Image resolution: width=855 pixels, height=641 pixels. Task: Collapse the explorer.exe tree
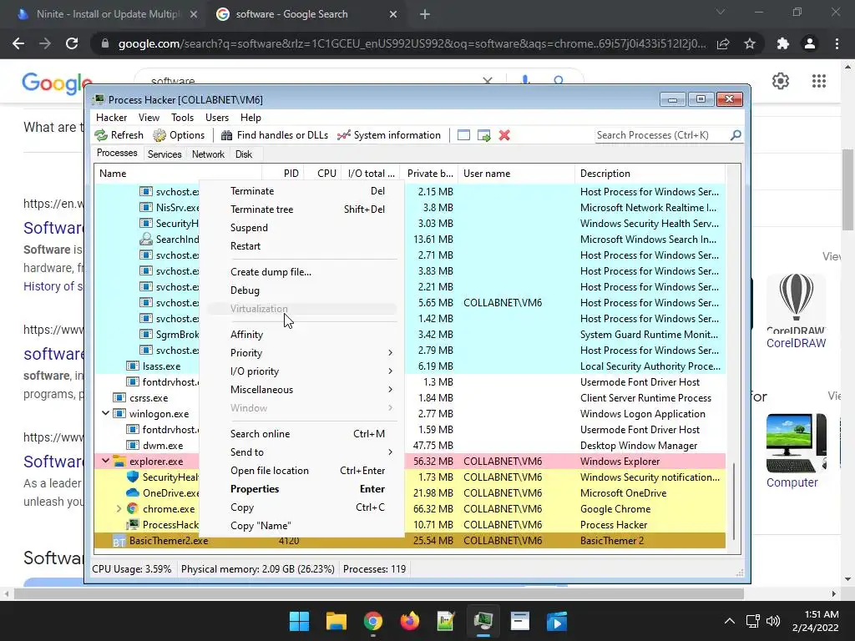coord(106,461)
